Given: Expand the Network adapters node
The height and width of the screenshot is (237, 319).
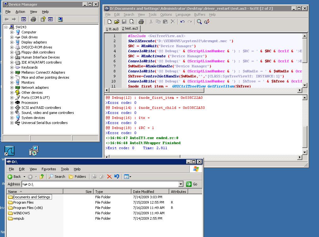Looking at the screenshot, I should click(x=12, y=87).
